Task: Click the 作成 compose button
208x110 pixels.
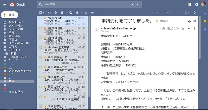Action: pos(9,15)
